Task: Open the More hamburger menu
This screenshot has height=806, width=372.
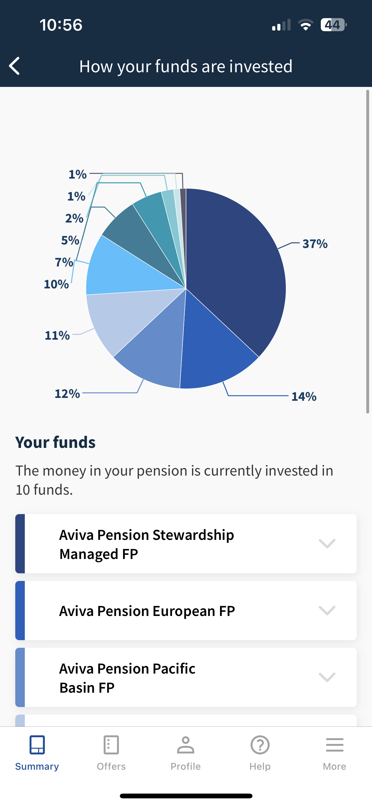Action: click(334, 745)
